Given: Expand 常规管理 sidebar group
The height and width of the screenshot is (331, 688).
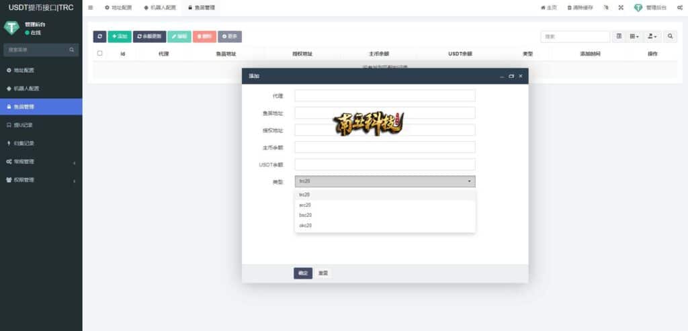Looking at the screenshot, I should coord(41,161).
